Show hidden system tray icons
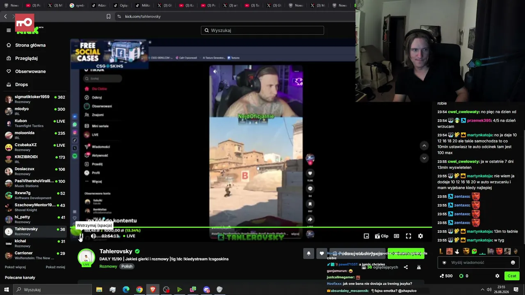Viewport: 525px width, 295px height. pos(482,290)
